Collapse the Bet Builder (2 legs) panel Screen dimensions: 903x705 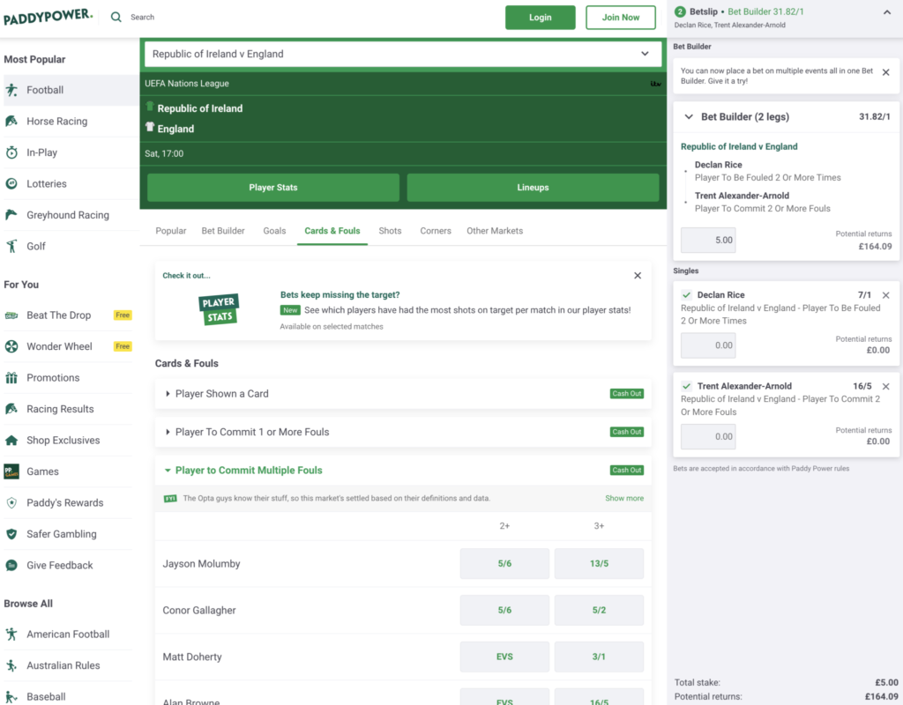click(689, 116)
